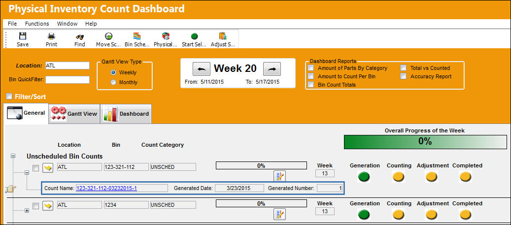The image size is (511, 225).
Task: Enable Amount of Parts By Category report
Action: 311,68
